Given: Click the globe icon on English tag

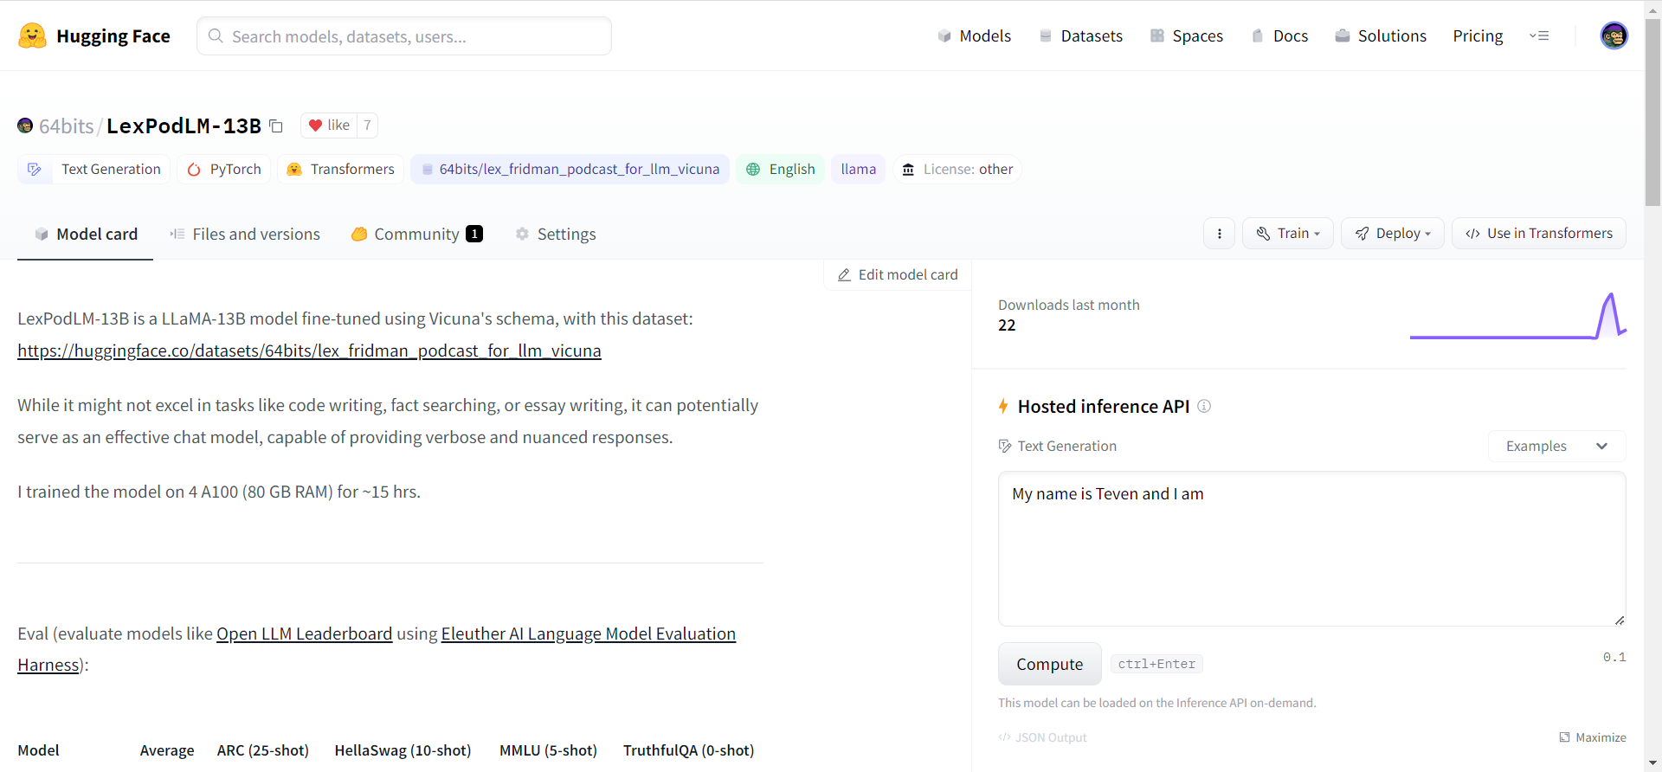Looking at the screenshot, I should pyautogui.click(x=753, y=170).
